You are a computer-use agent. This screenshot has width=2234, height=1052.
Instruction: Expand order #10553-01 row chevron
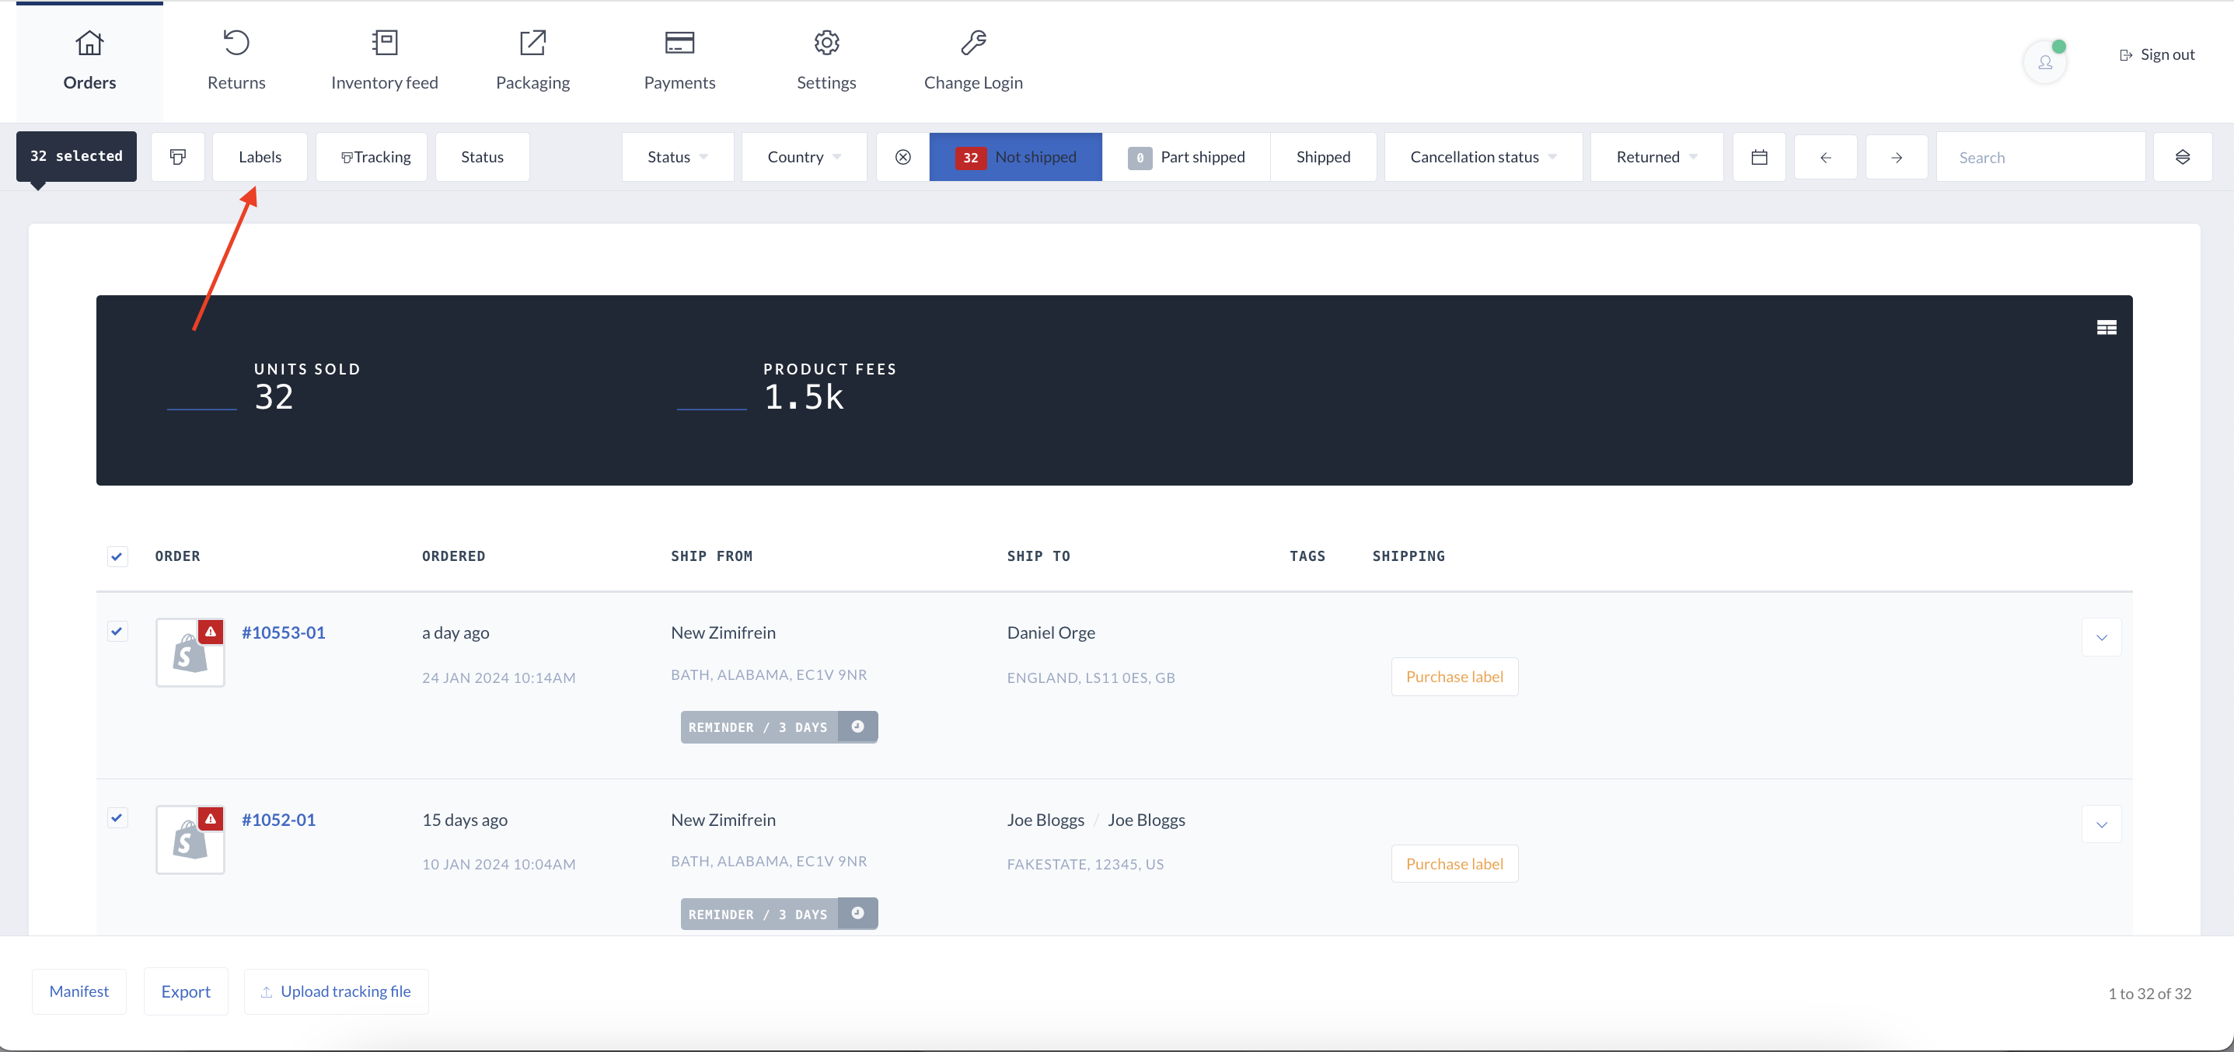pos(2101,637)
